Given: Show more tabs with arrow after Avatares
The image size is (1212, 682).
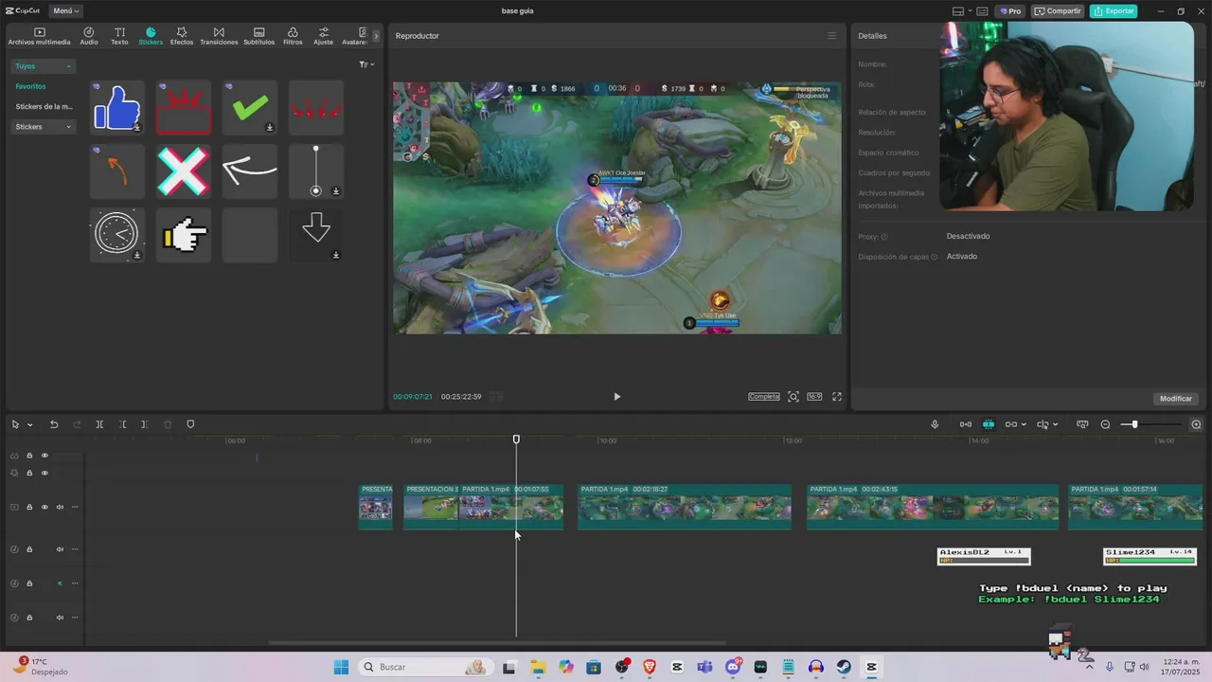Looking at the screenshot, I should (376, 36).
